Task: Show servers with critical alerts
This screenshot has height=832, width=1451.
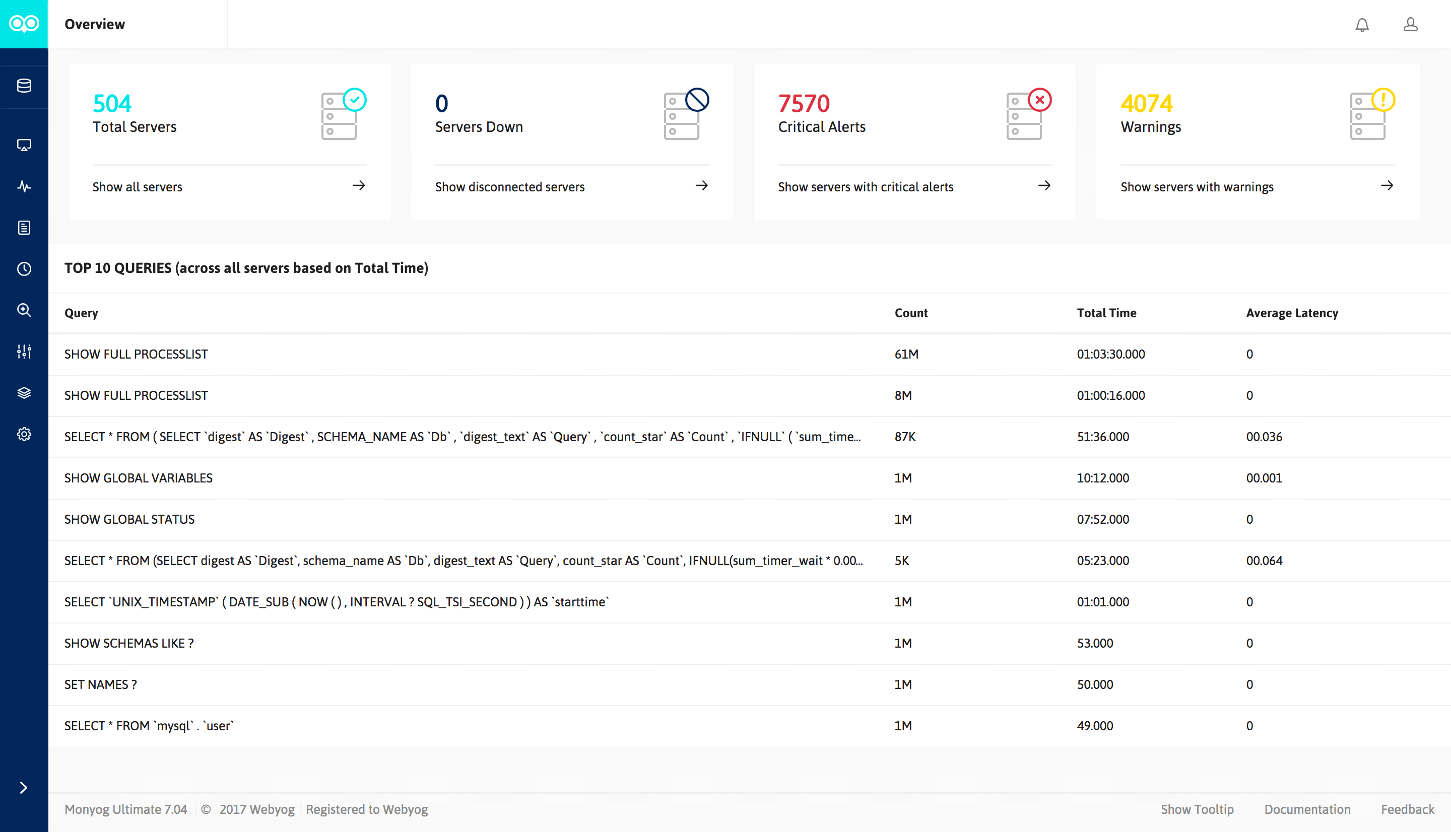Action: point(865,186)
